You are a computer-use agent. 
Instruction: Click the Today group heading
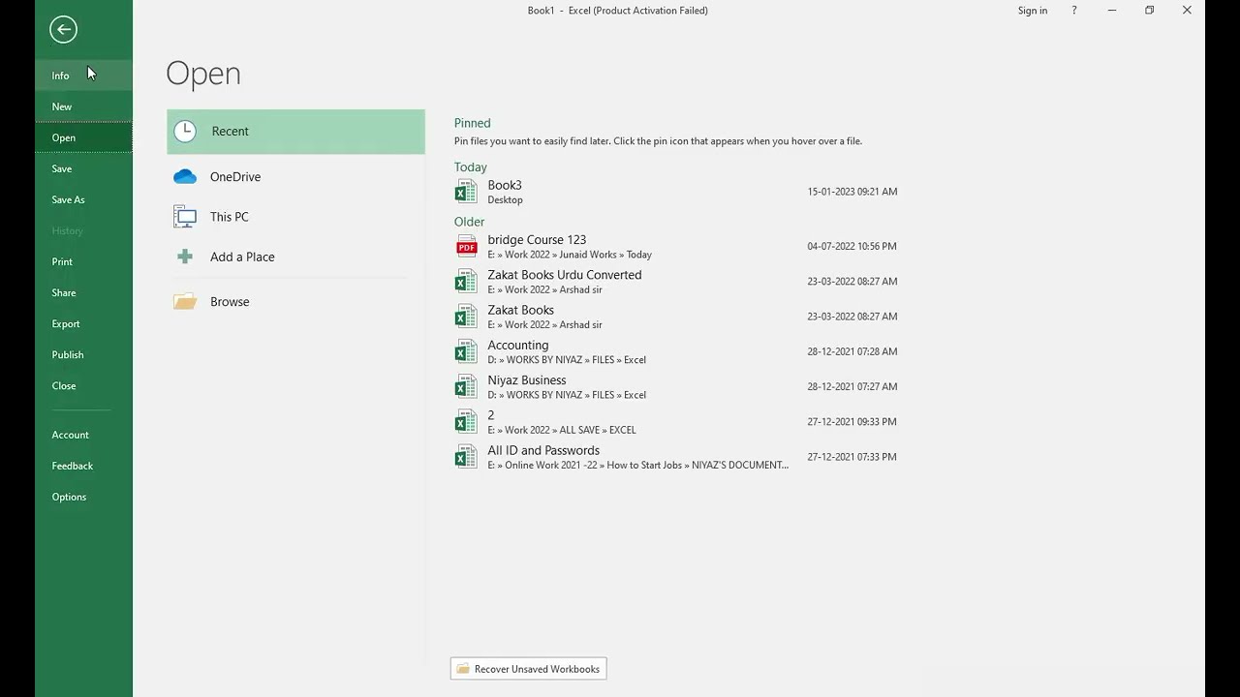tap(471, 167)
